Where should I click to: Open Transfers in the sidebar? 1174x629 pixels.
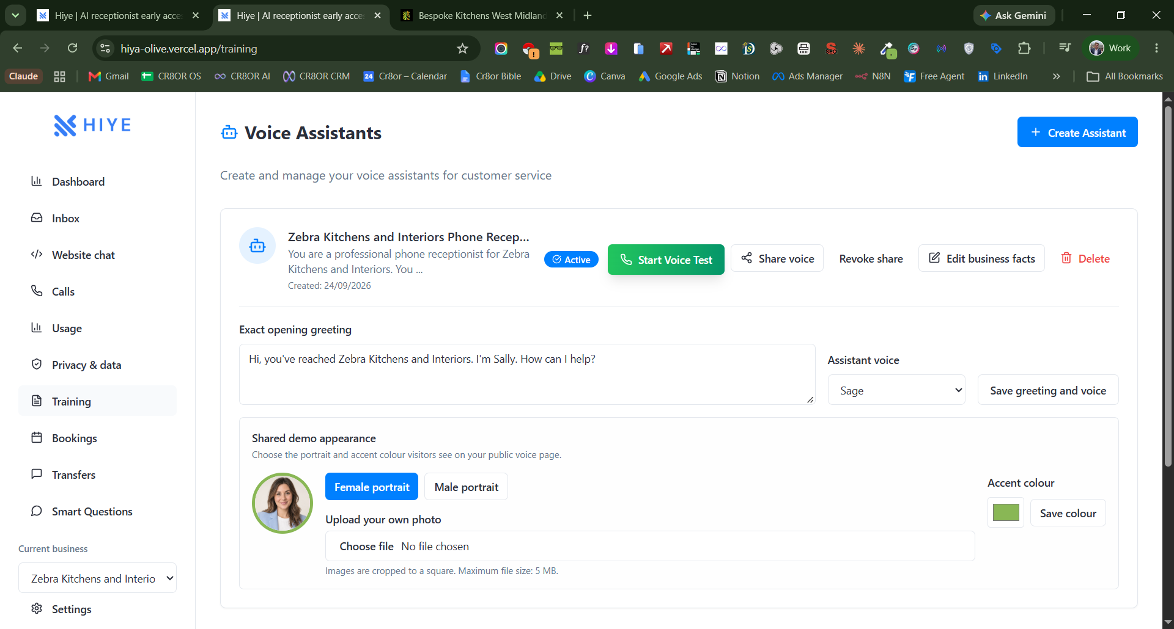click(x=97, y=474)
